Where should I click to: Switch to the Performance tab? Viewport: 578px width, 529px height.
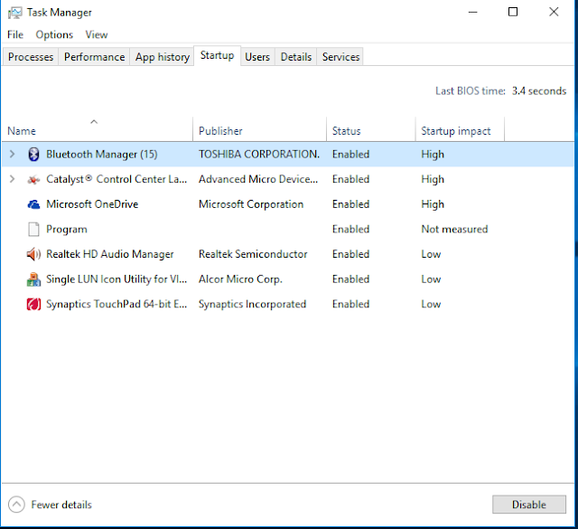pos(94,57)
